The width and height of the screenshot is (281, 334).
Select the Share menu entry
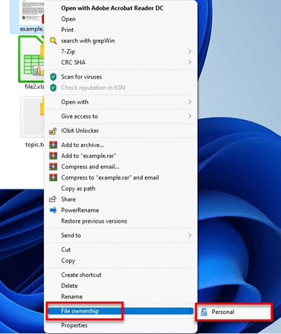pyautogui.click(x=120, y=200)
